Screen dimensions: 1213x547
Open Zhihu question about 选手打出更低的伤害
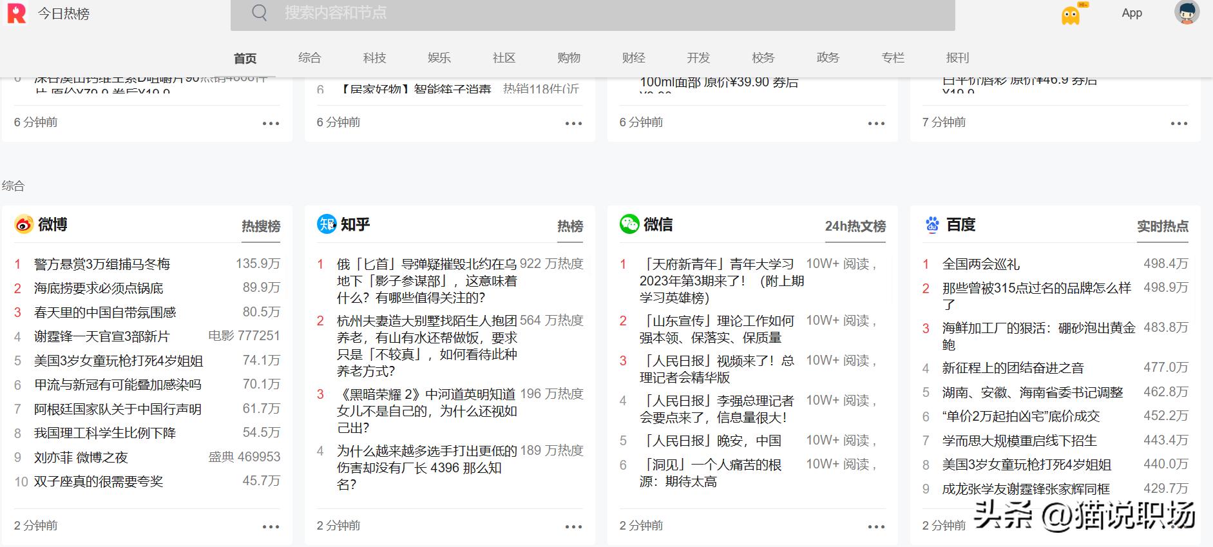[x=426, y=468]
